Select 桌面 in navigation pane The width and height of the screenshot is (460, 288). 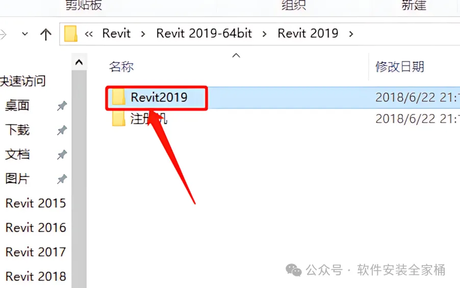17,105
